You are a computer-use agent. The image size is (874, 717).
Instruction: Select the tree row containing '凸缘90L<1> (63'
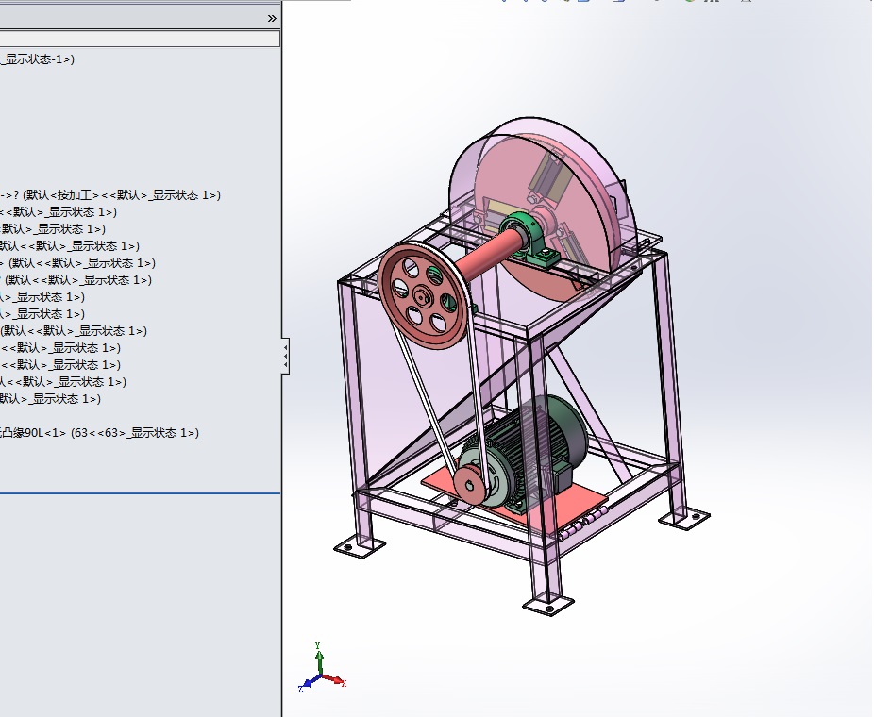pos(99,433)
